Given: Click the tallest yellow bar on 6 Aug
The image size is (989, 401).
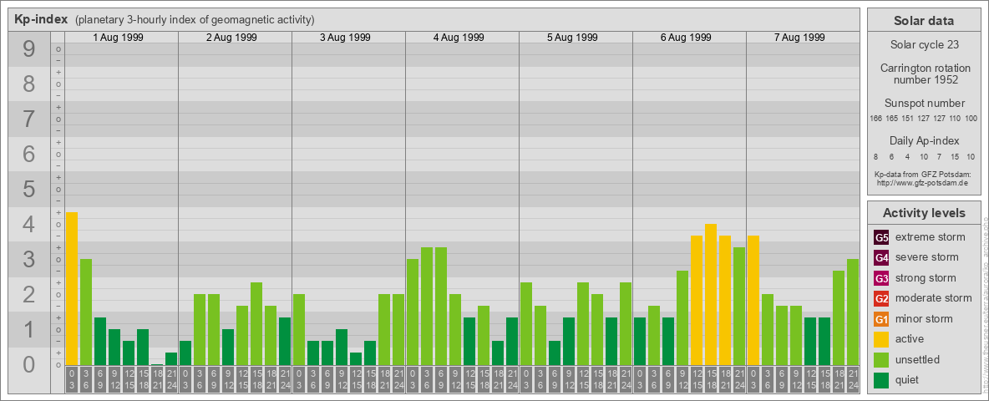Looking at the screenshot, I should coord(711,294).
